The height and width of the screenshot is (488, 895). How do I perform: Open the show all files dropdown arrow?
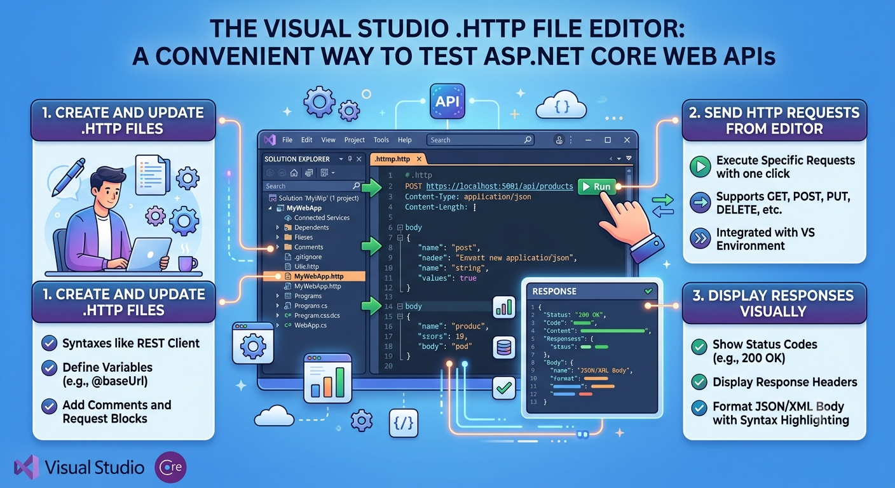[333, 173]
